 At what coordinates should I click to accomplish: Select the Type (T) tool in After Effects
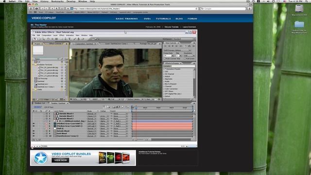coord(69,39)
